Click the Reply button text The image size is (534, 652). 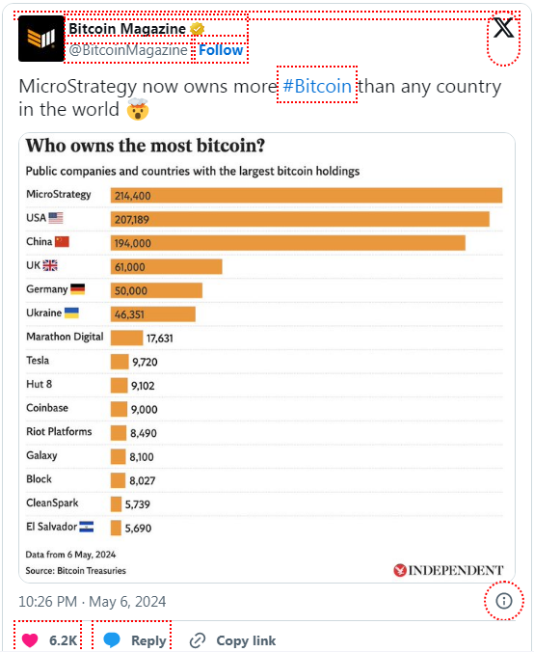148,640
